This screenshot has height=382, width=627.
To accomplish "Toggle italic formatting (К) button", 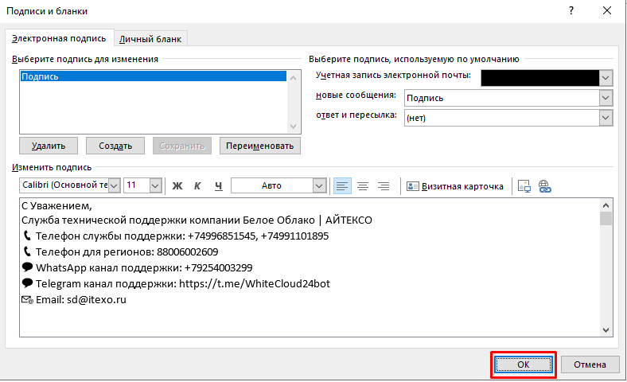I will coord(197,185).
